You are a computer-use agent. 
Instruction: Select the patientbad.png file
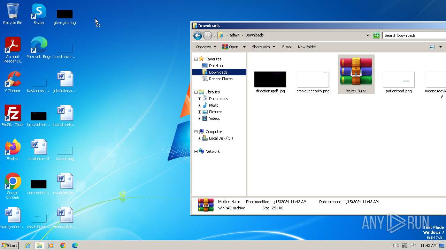point(399,82)
